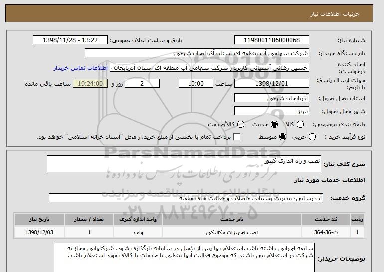Click the announcement date field 1398/11/28 - 13:22
Screen dimensions: 384x272
click(70, 40)
